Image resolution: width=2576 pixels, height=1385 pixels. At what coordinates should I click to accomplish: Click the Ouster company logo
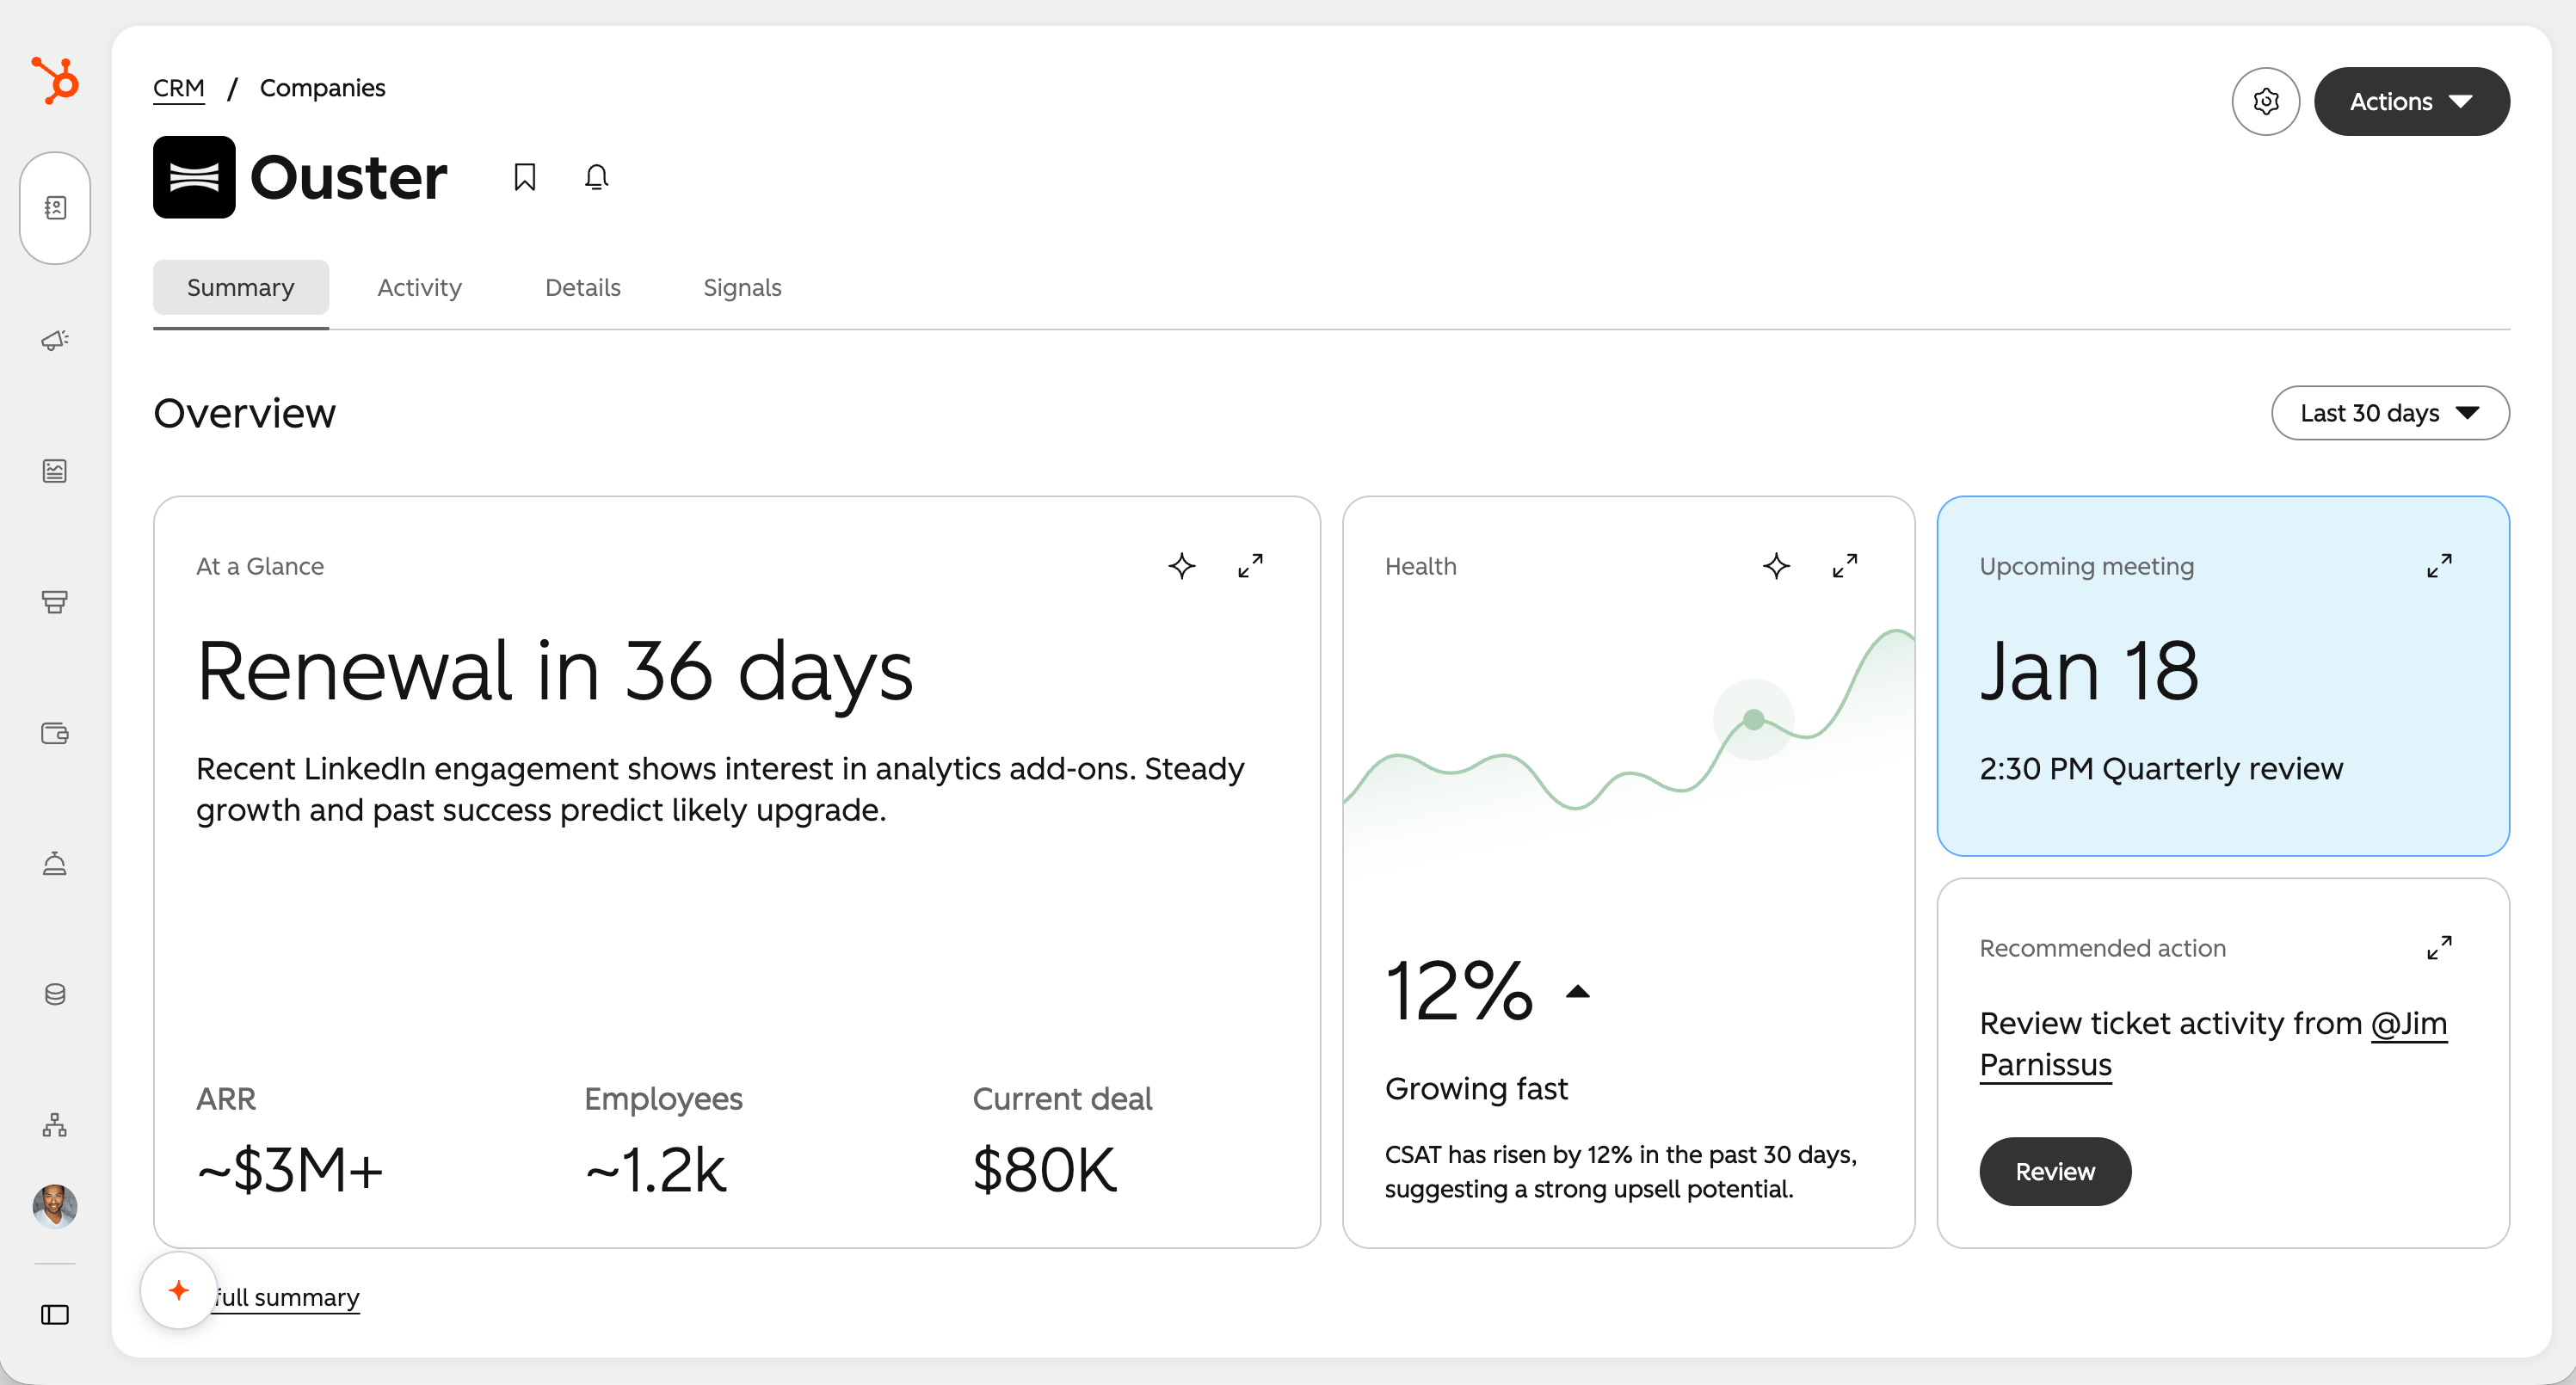194,177
